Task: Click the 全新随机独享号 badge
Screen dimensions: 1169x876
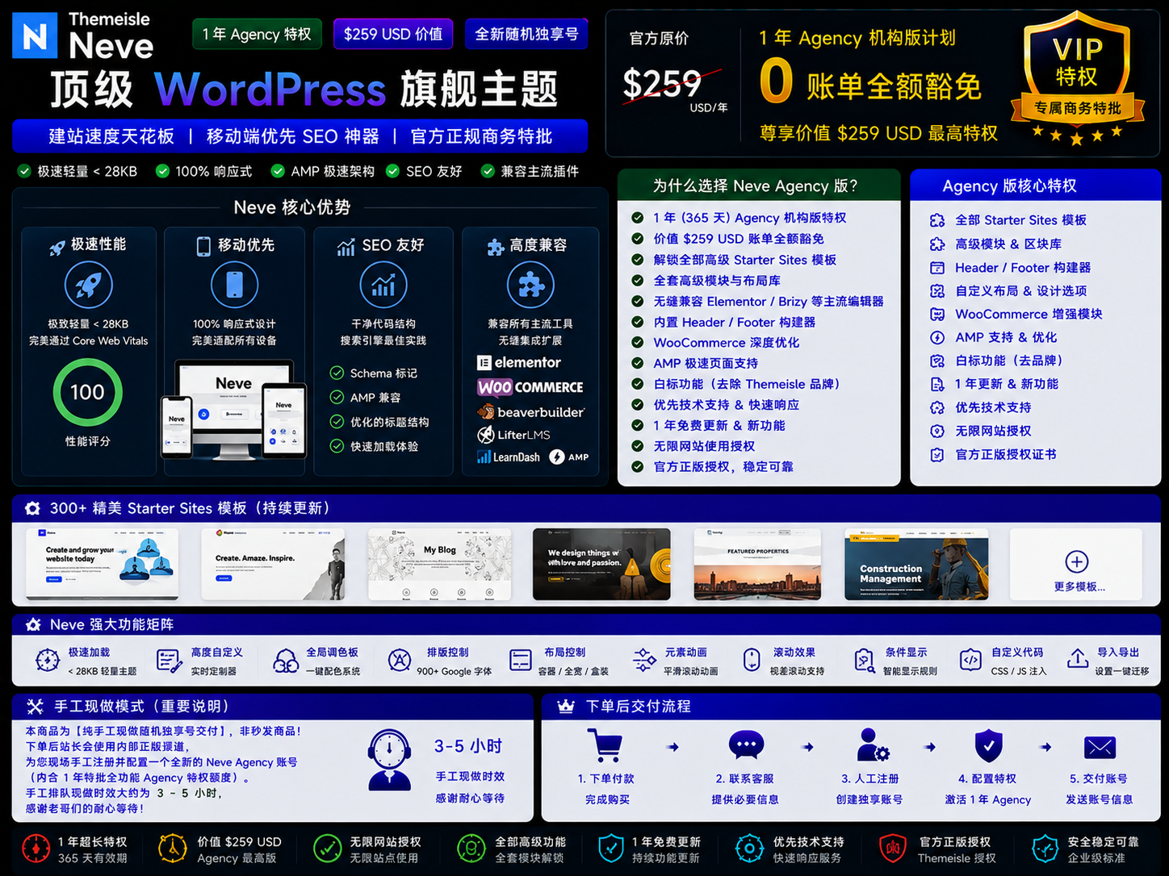Action: tap(526, 34)
